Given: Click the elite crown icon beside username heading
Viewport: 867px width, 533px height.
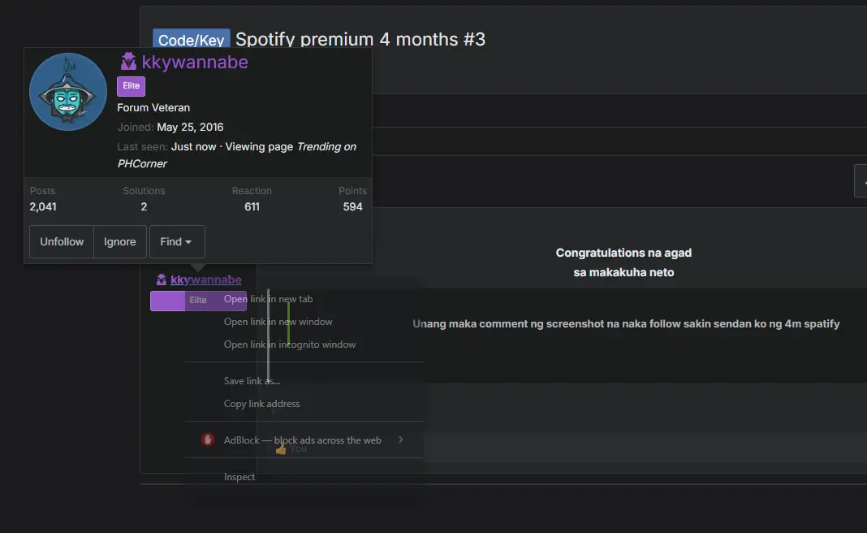Looking at the screenshot, I should [x=128, y=61].
